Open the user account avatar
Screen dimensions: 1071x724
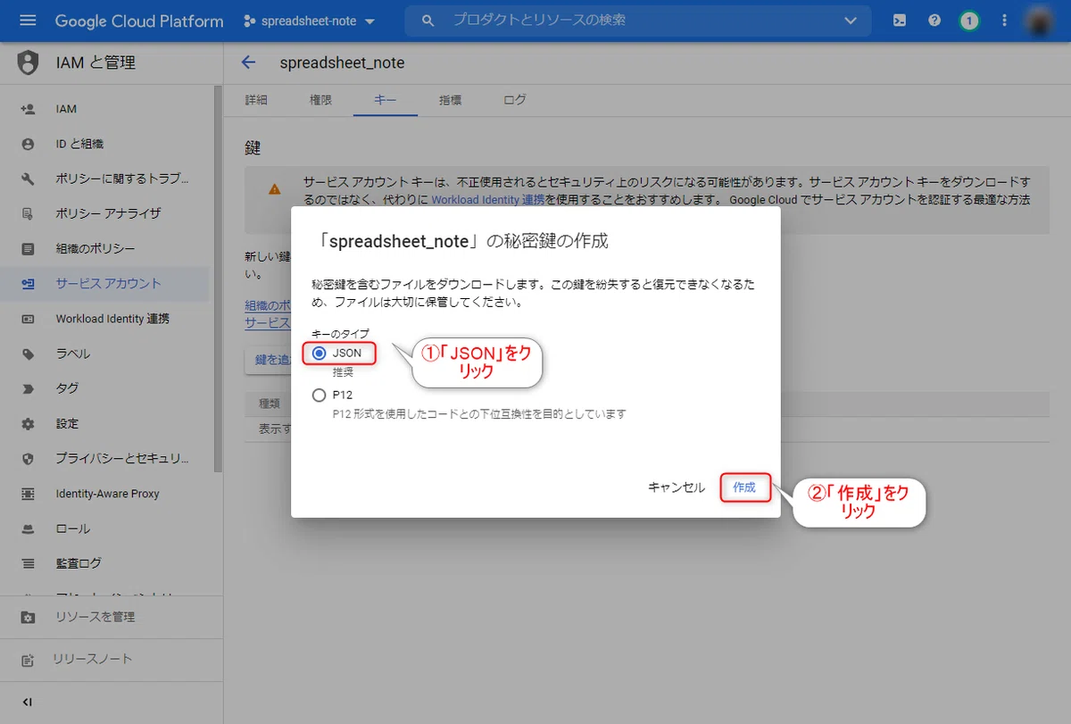(1041, 21)
